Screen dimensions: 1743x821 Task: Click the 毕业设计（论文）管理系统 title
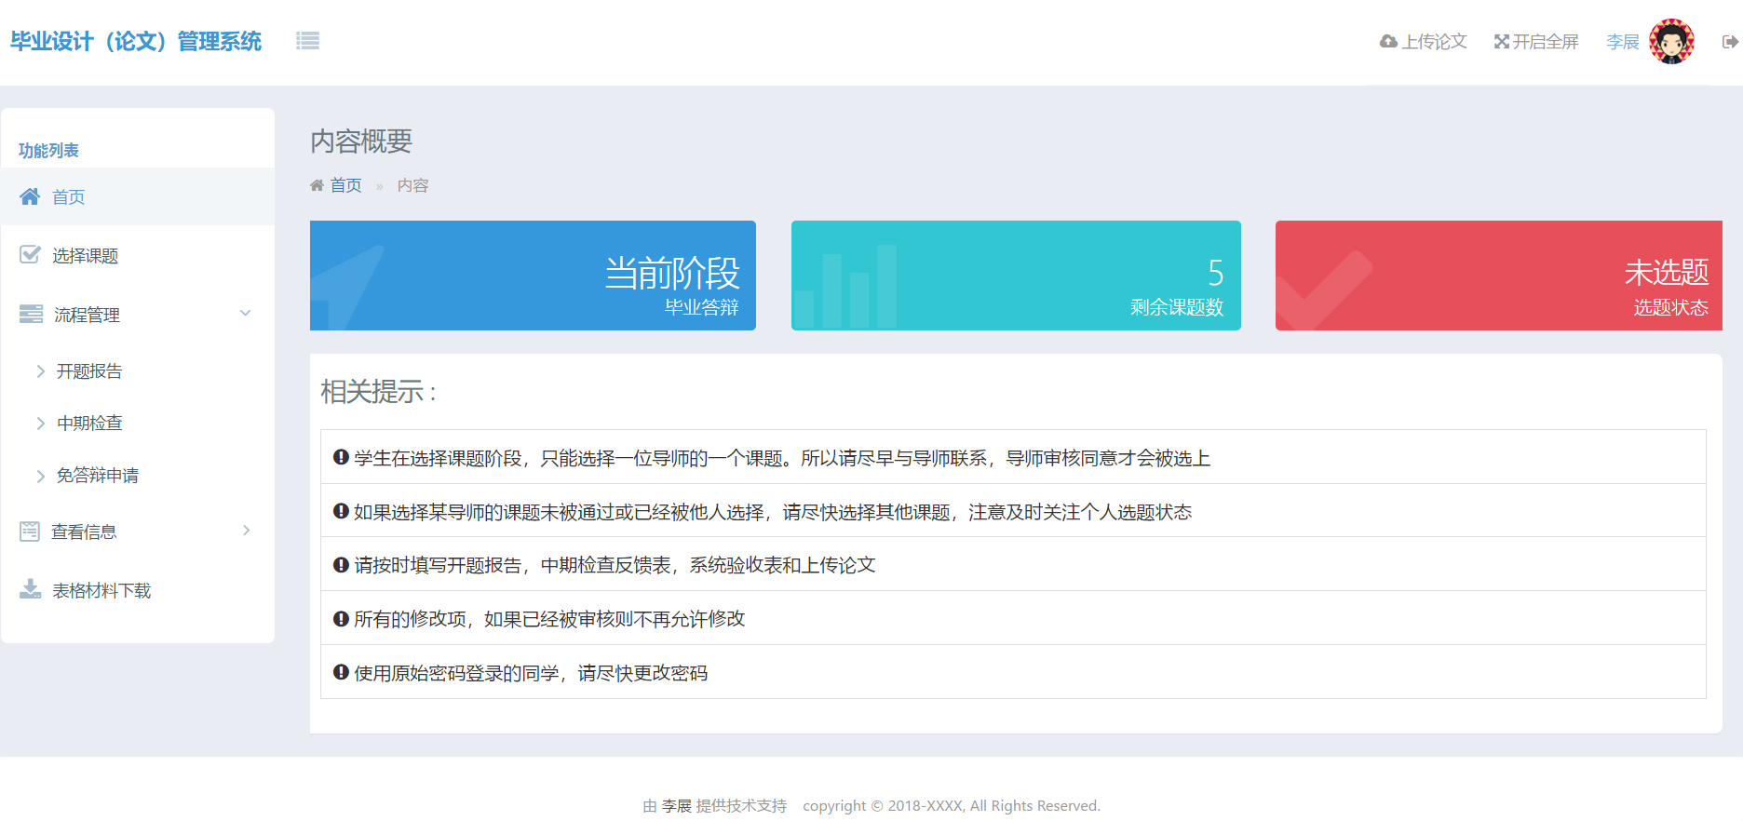(x=136, y=41)
